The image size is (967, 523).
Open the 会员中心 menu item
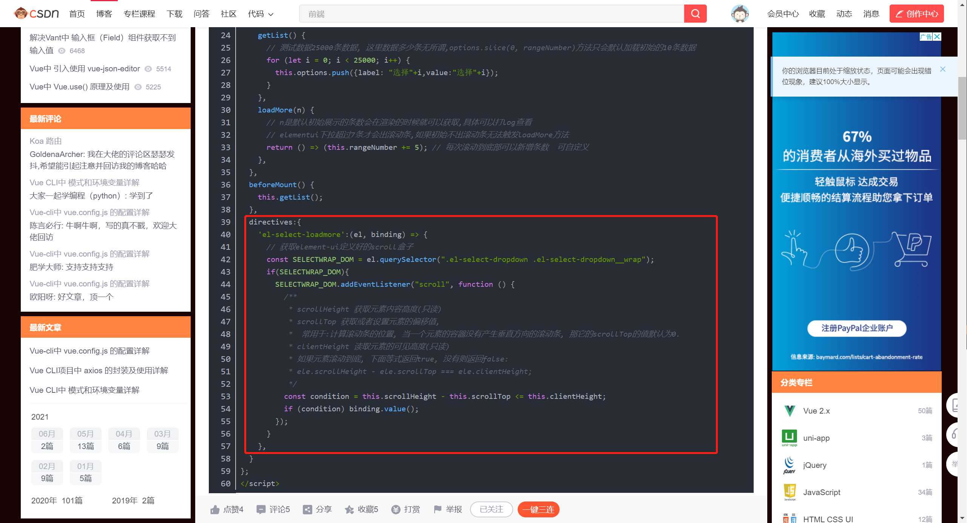[782, 14]
